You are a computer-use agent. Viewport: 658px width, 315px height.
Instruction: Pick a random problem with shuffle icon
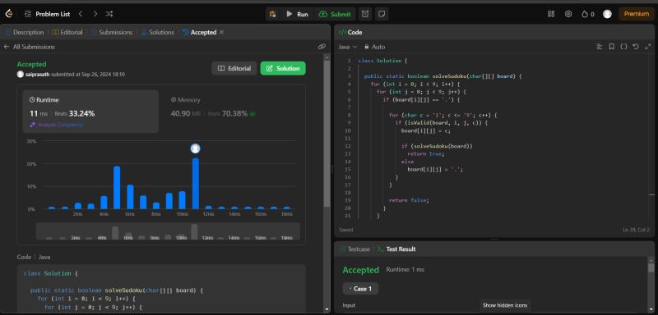pyautogui.click(x=109, y=14)
